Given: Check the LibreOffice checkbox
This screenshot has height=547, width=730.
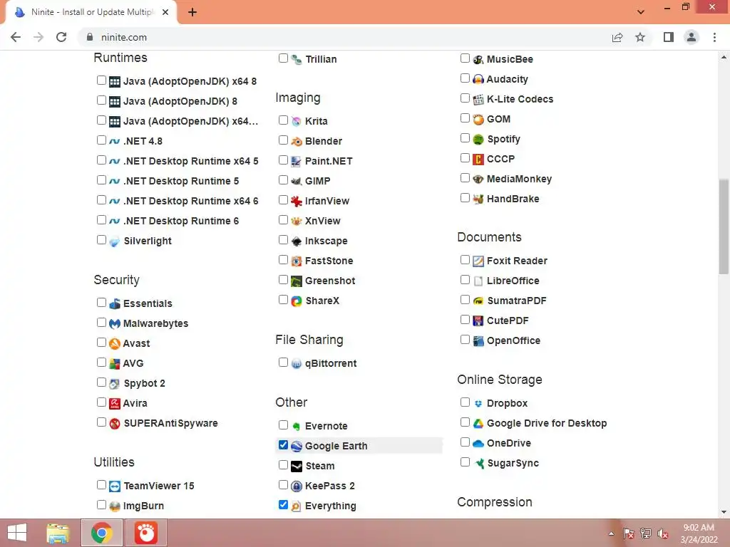Looking at the screenshot, I should [465, 279].
